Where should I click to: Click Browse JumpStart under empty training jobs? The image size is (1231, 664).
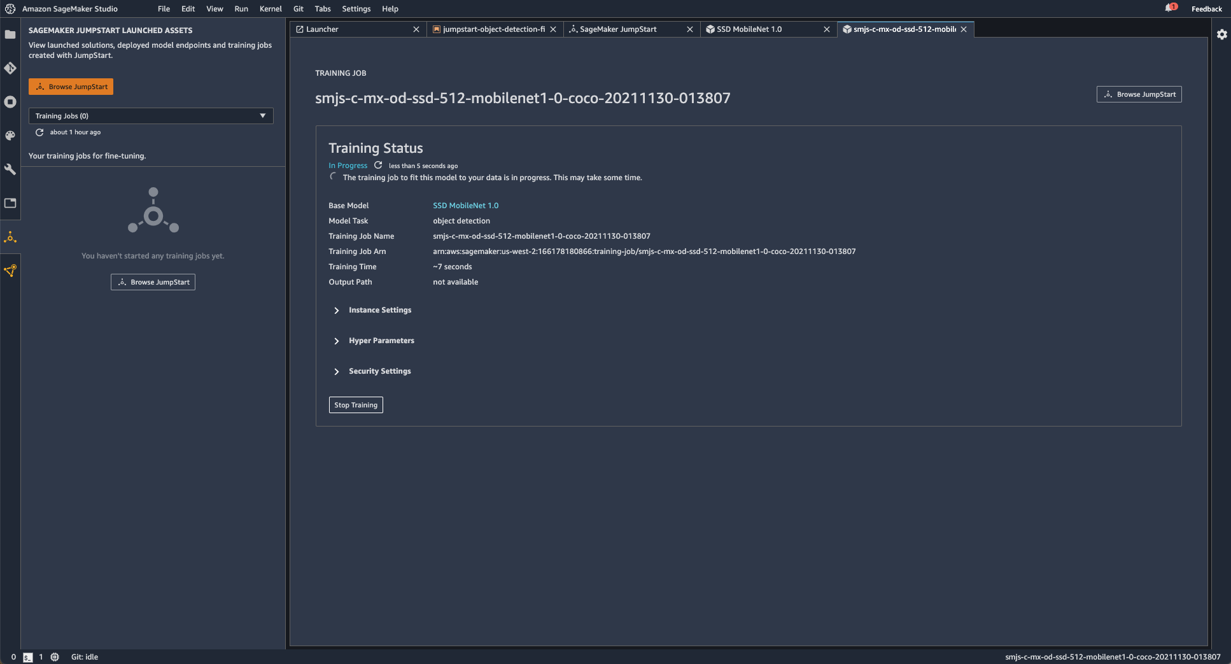coord(153,282)
